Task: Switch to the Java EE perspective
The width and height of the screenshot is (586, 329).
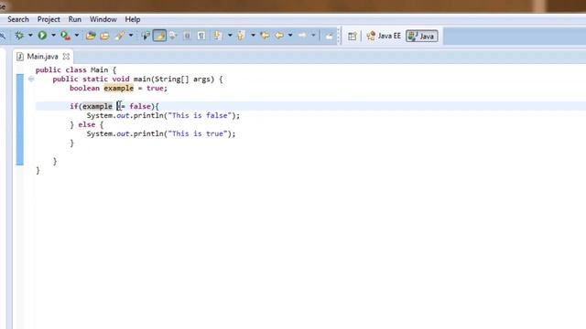Action: tap(384, 36)
